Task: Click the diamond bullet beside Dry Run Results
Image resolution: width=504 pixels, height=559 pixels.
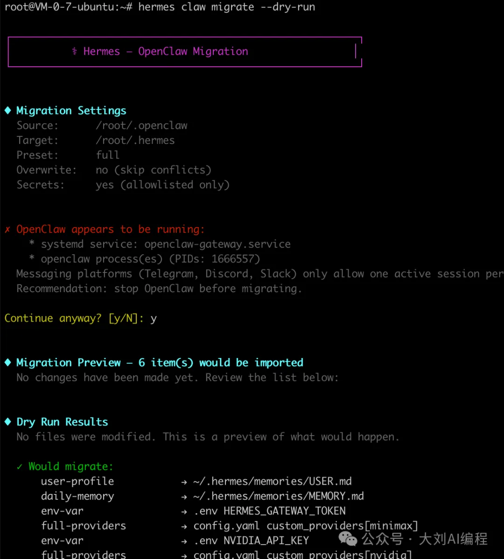Action: (x=8, y=422)
